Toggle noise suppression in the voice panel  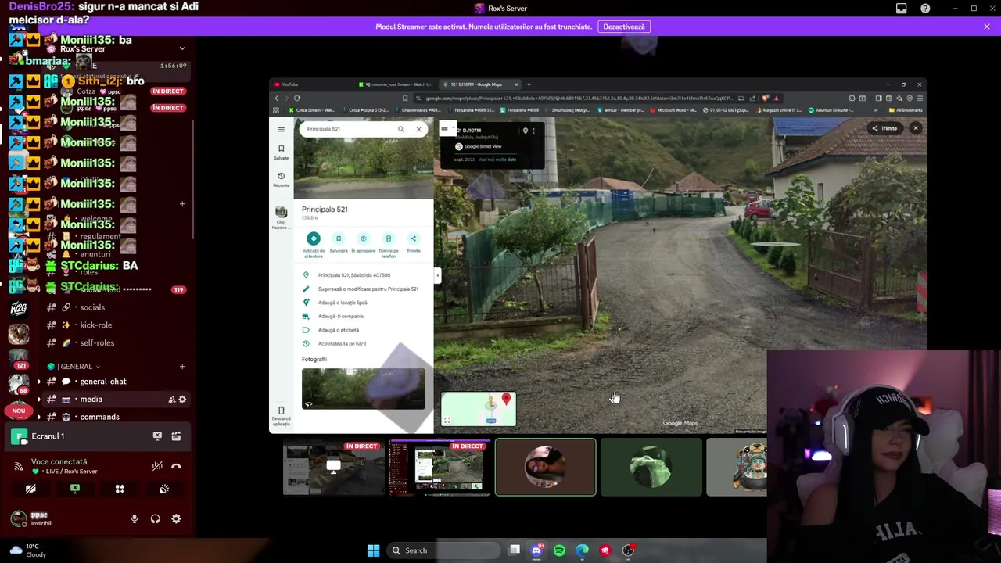click(157, 466)
